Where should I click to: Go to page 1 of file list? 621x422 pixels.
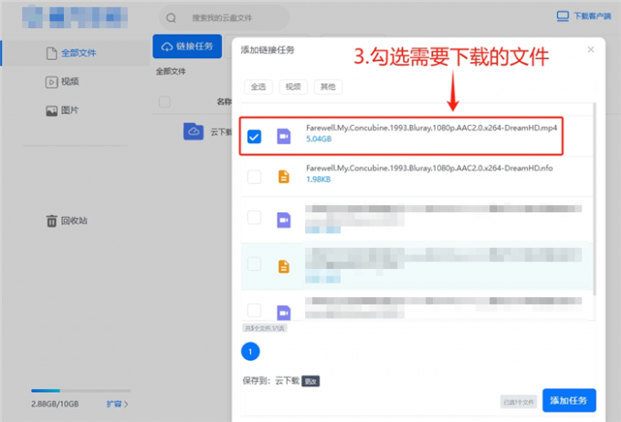pos(250,351)
